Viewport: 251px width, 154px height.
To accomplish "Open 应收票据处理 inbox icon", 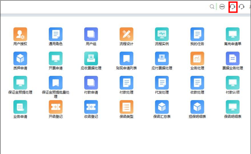I will [x=91, y=58].
